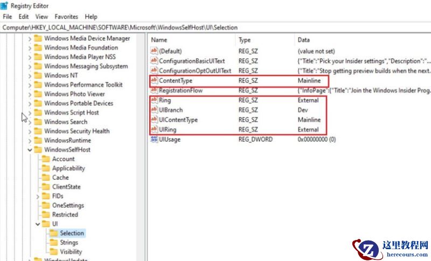Image resolution: width=431 pixels, height=261 pixels.
Task: Click the Ring string value icon
Action: point(154,100)
